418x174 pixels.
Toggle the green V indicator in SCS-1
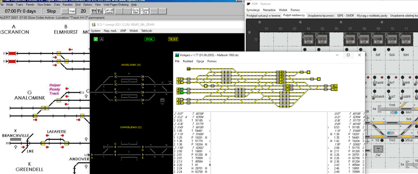[x=96, y=39]
